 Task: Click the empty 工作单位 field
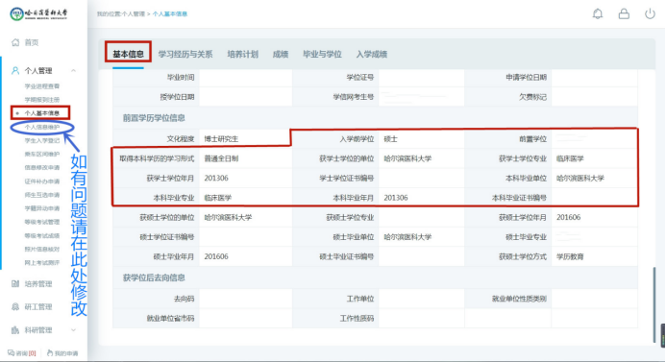pos(421,299)
